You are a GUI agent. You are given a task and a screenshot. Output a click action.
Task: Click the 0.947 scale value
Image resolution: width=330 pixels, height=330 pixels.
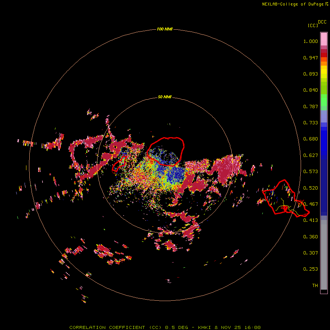[x=311, y=58]
